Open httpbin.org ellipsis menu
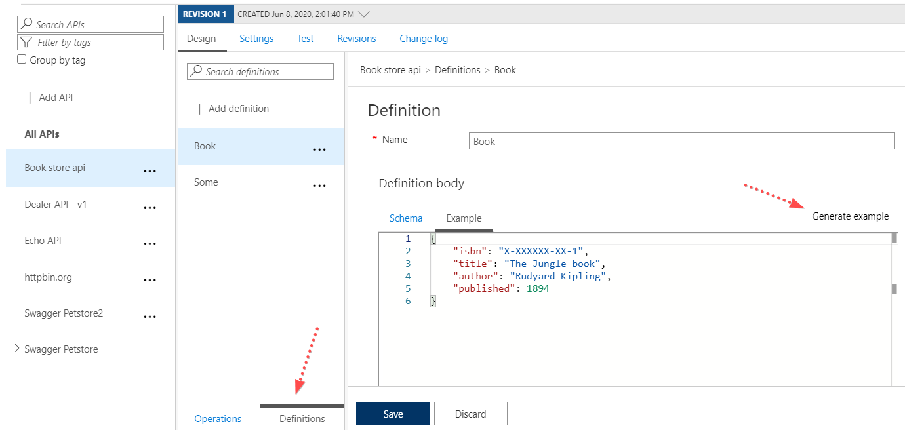Viewport: 905px width, 430px height. [150, 279]
